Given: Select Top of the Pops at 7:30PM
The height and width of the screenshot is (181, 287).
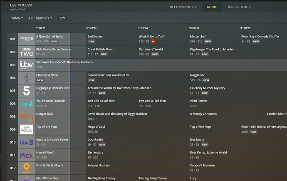Looking at the screenshot, I should click(x=61, y=129).
